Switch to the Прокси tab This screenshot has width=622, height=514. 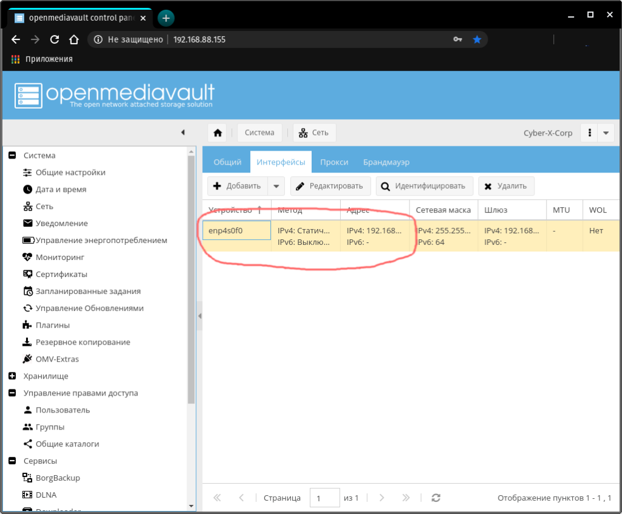[334, 162]
